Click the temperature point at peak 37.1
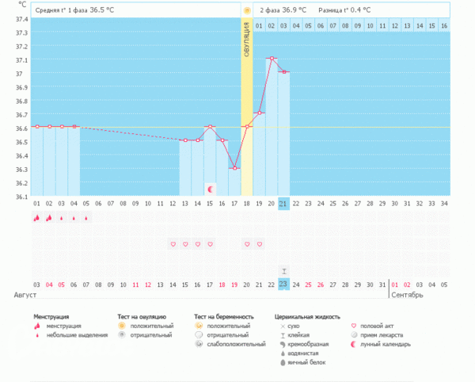The height and width of the screenshot is (382, 475). pyautogui.click(x=272, y=59)
